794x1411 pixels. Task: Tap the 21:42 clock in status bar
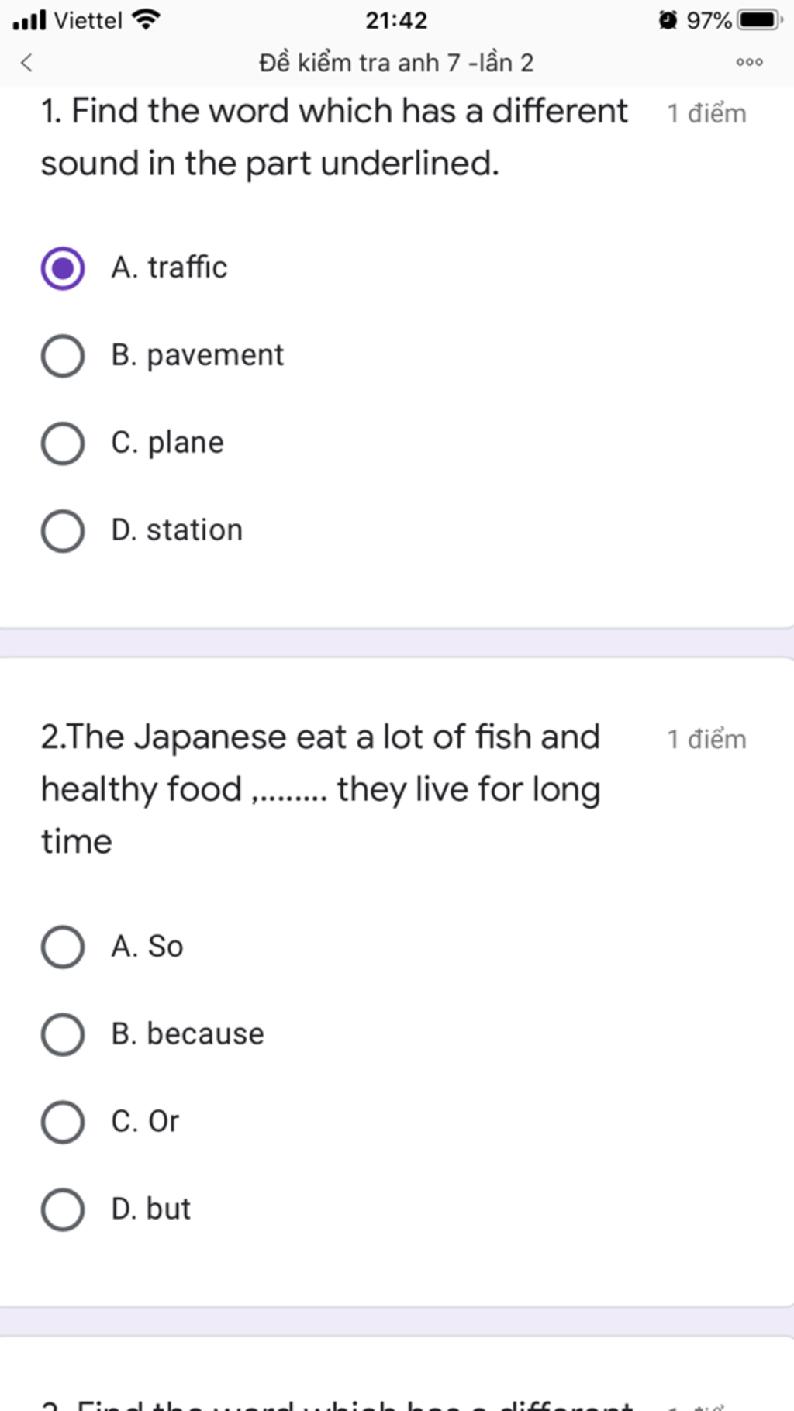pyautogui.click(x=396, y=20)
